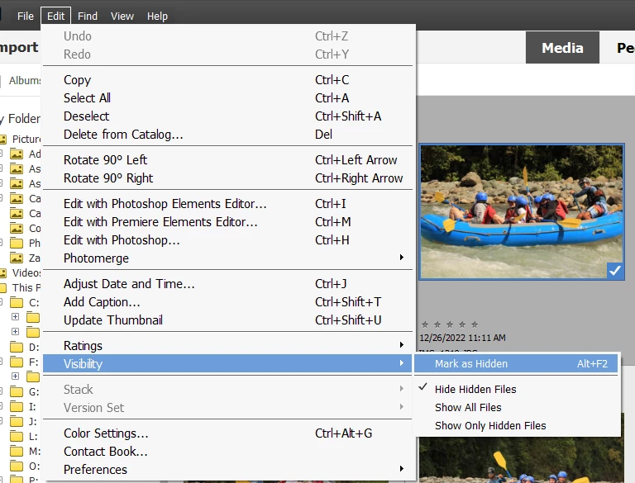Select the Co picture folder icon
Image resolution: width=635 pixels, height=483 pixels.
point(17,229)
